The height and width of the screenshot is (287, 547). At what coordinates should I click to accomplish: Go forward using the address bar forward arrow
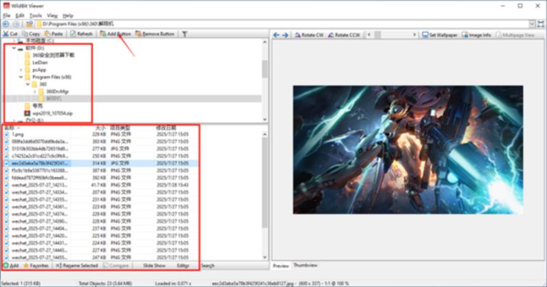pyautogui.click(x=16, y=24)
